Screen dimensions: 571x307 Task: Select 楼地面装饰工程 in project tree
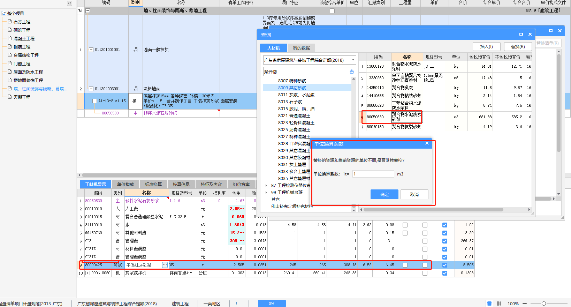pos(28,80)
